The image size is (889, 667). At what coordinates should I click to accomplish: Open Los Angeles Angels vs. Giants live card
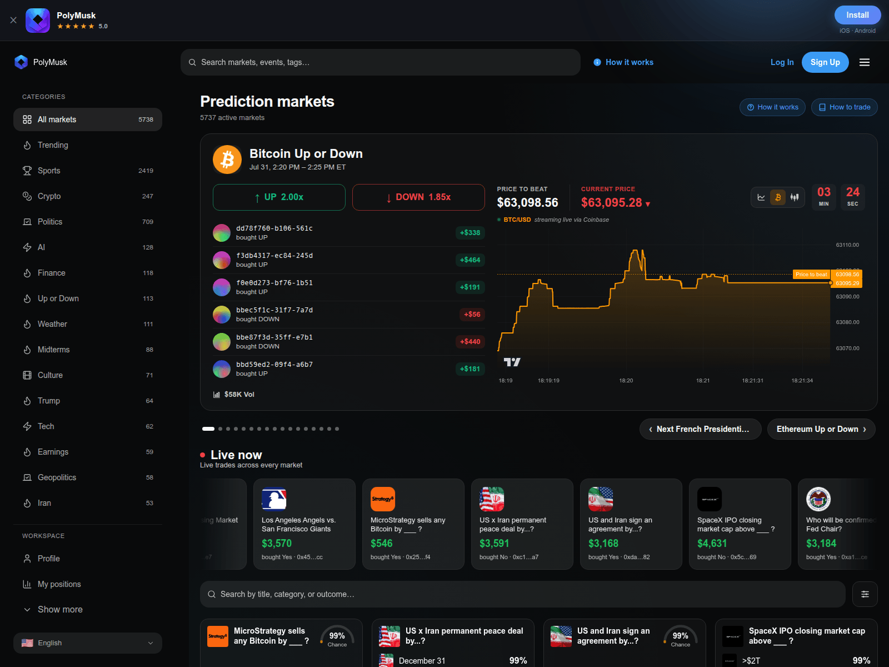click(x=304, y=524)
